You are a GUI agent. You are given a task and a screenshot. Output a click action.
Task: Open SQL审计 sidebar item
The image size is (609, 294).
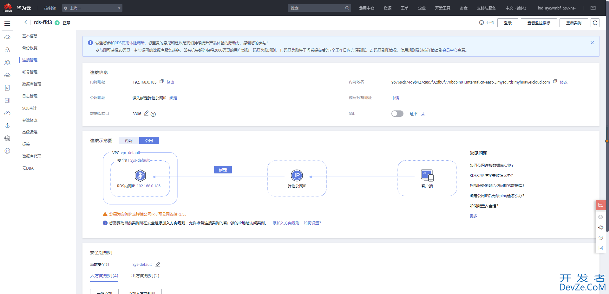pos(29,108)
